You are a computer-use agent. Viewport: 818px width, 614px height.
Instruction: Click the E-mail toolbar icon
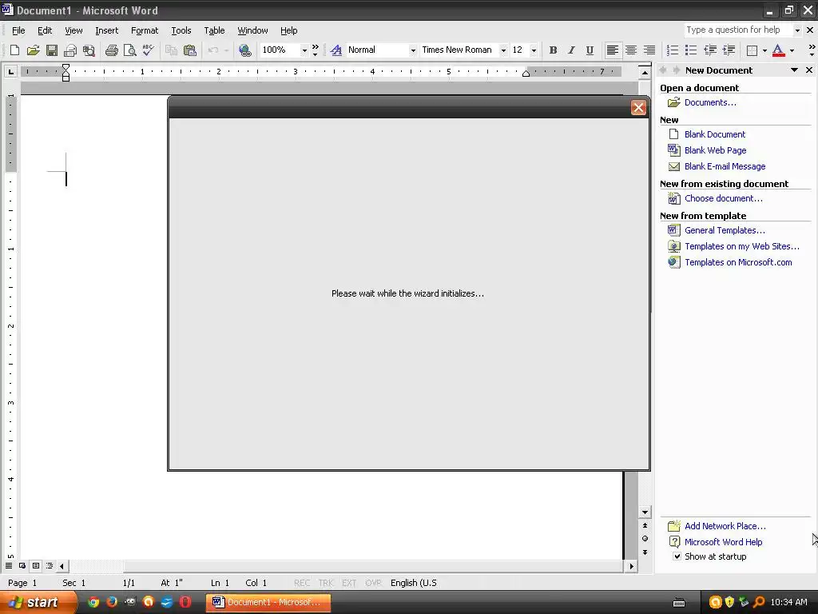pos(70,50)
